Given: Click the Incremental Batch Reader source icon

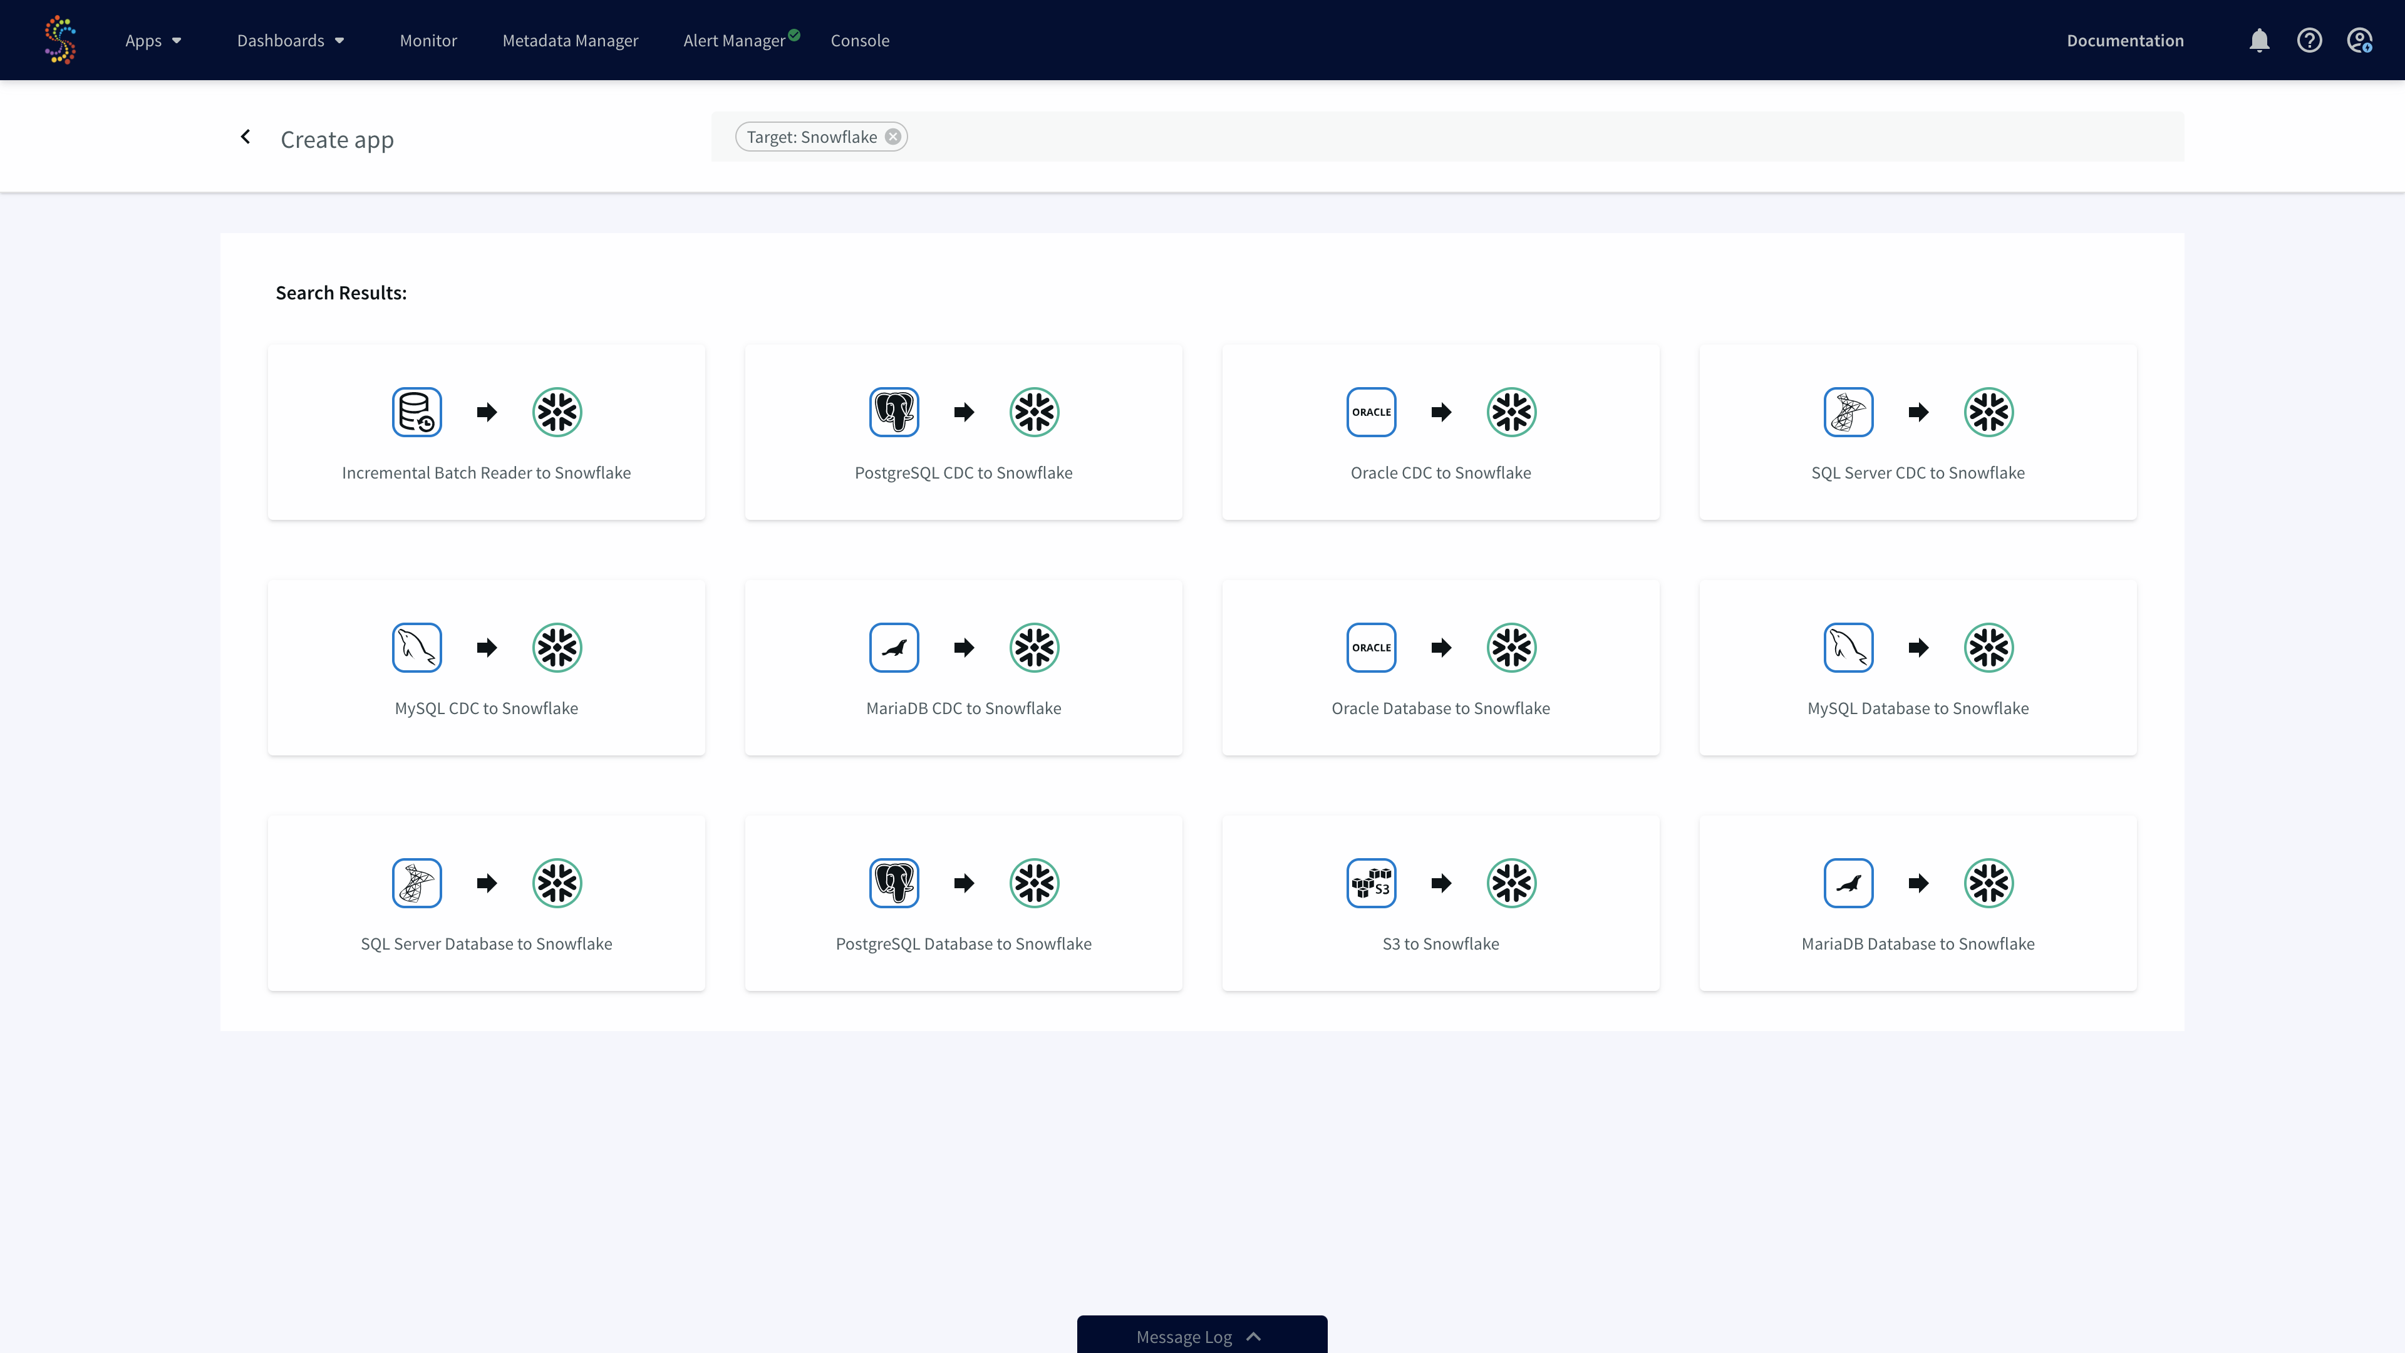Looking at the screenshot, I should (416, 412).
